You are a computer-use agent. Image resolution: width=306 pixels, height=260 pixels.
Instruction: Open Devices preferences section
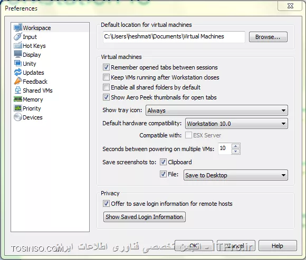33,117
